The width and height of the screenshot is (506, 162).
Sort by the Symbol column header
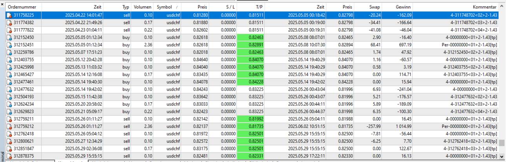[x=167, y=7]
